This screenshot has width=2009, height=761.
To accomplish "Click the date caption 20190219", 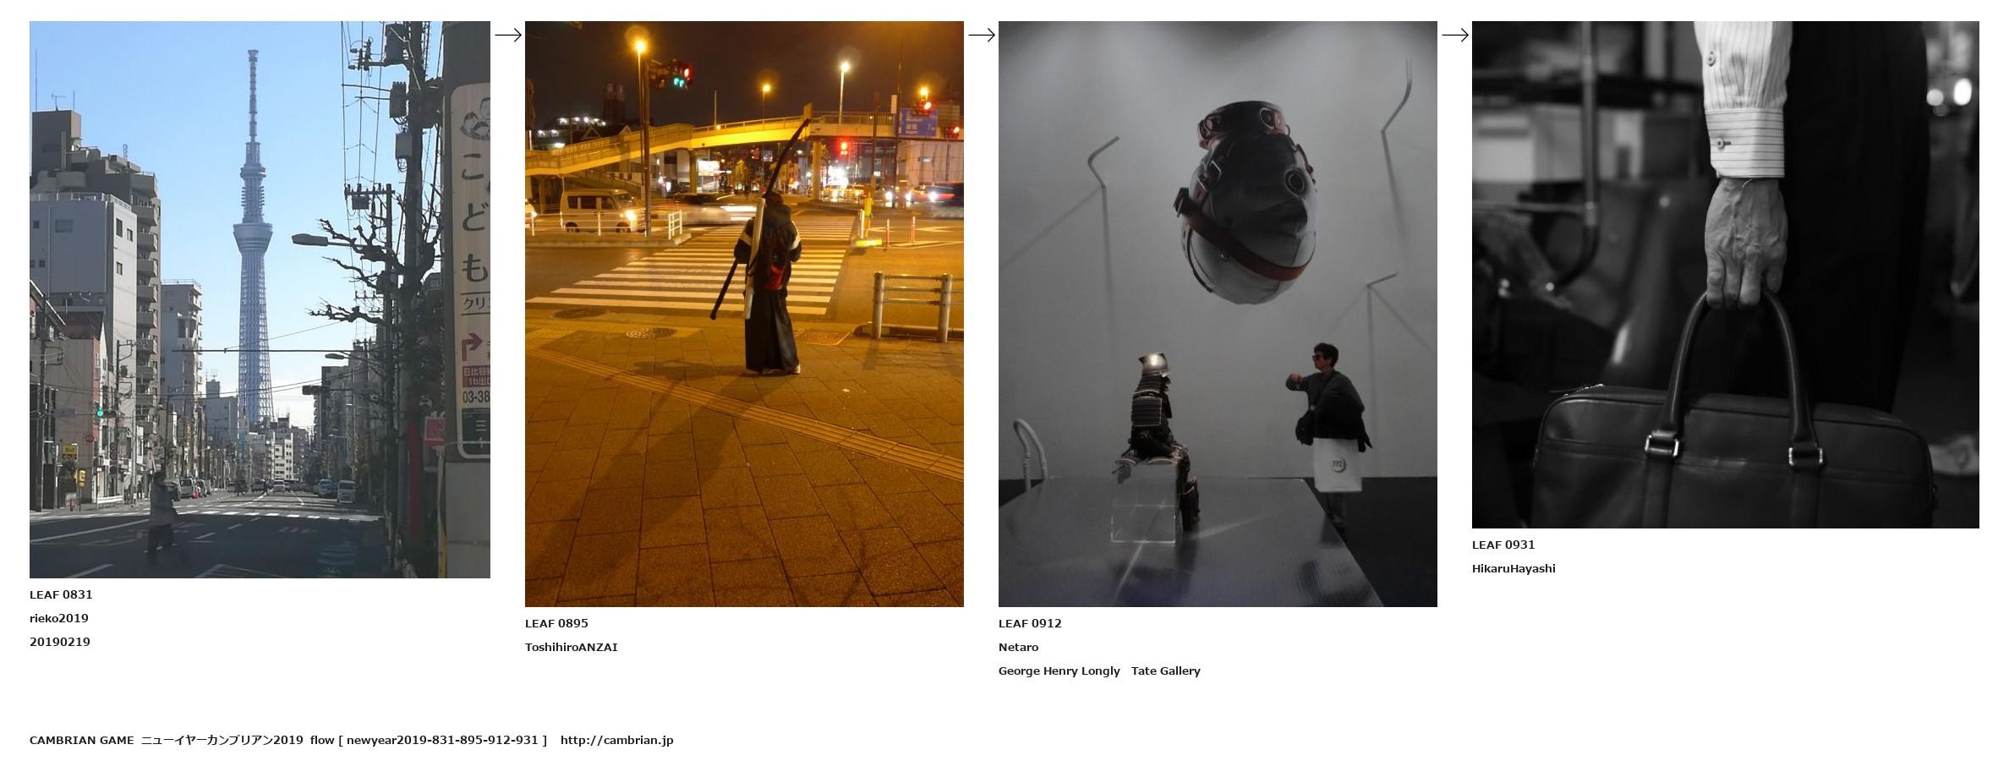I will coord(60,642).
